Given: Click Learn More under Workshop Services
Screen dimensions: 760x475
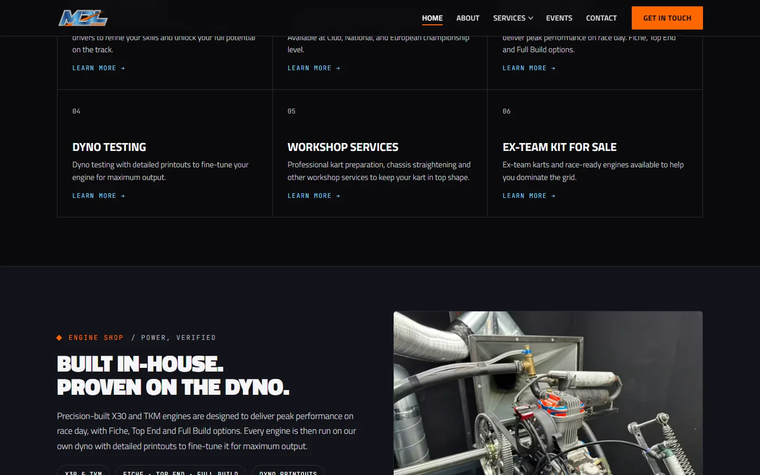Looking at the screenshot, I should coord(314,196).
